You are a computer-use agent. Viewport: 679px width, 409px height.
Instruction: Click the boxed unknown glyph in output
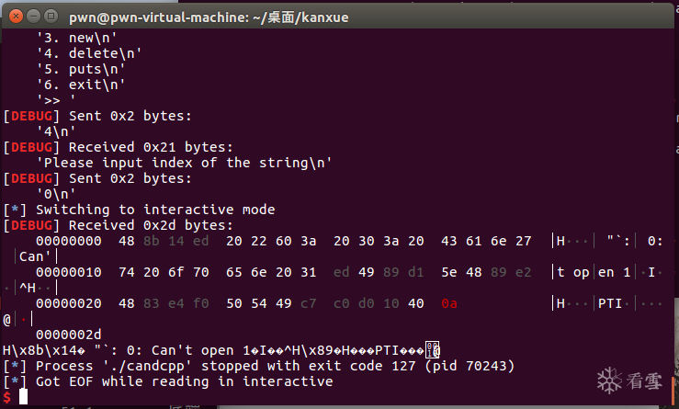(x=432, y=350)
